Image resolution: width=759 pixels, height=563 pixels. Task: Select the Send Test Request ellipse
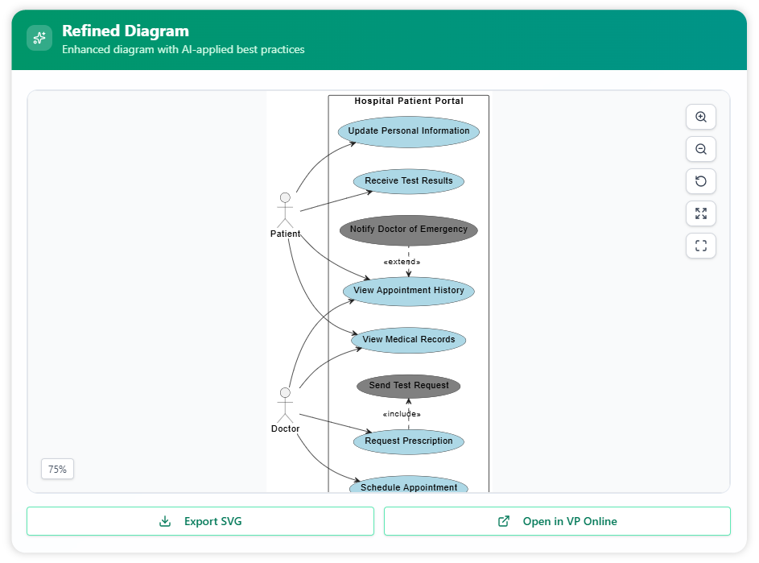pos(409,386)
